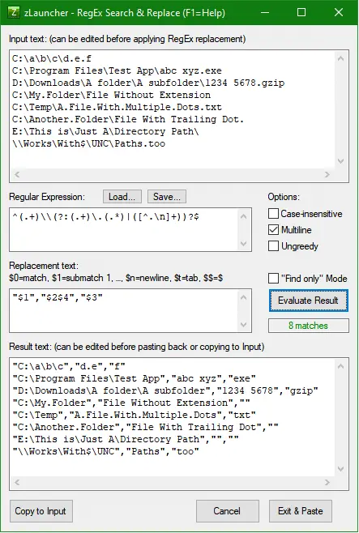Image resolution: width=359 pixels, height=533 pixels.
Task: Enable the Case-insensitive checkbox
Action: pos(273,214)
